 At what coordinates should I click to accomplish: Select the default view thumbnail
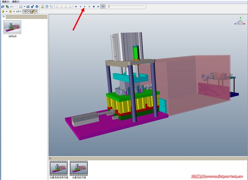[x=12, y=27]
